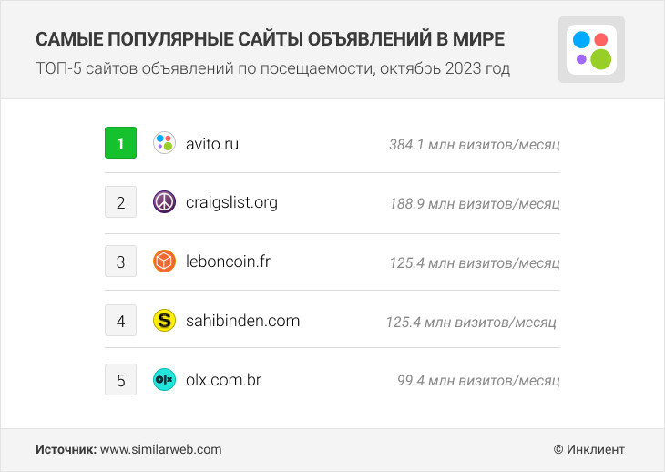Open the avito.ru site name
Viewport: 665px width, 472px height.
click(x=212, y=143)
